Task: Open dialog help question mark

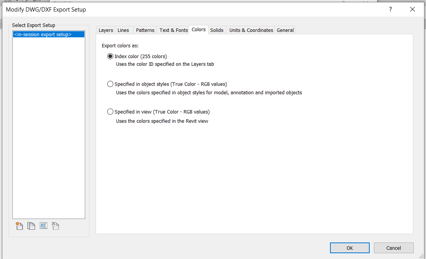Action: tap(391, 10)
